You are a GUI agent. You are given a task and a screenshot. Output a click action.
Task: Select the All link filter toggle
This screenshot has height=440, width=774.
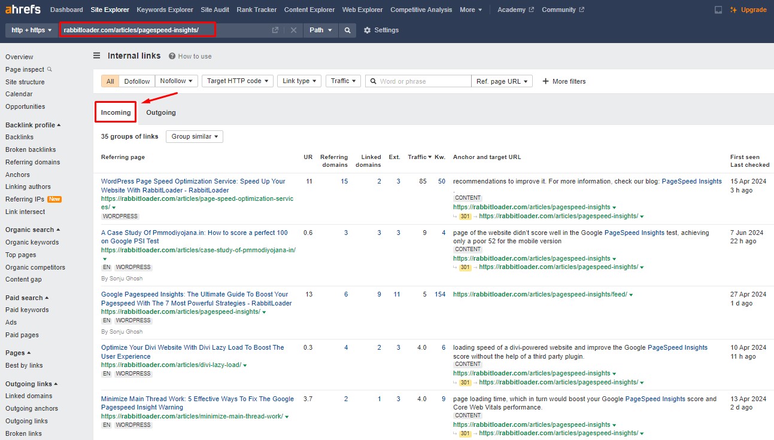click(110, 81)
